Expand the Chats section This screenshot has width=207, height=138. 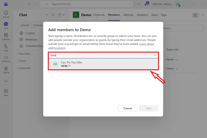click(22, 61)
